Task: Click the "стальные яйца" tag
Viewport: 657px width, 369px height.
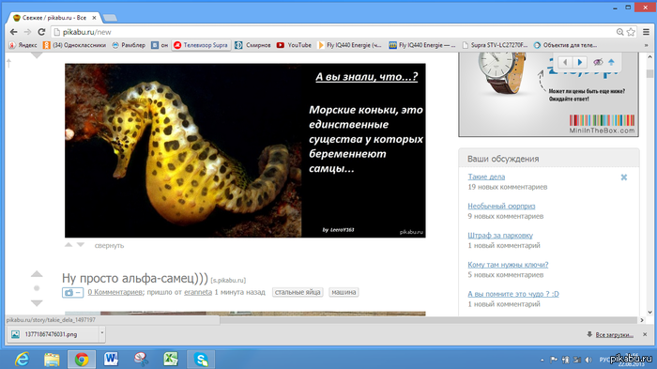Action: [298, 292]
